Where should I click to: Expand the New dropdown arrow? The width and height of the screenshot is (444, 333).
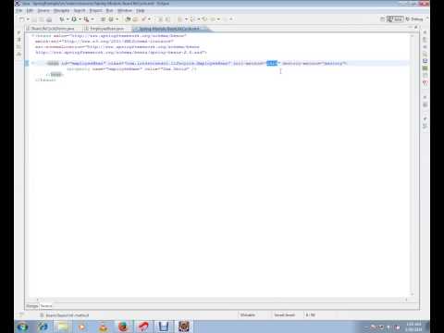coord(28,19)
